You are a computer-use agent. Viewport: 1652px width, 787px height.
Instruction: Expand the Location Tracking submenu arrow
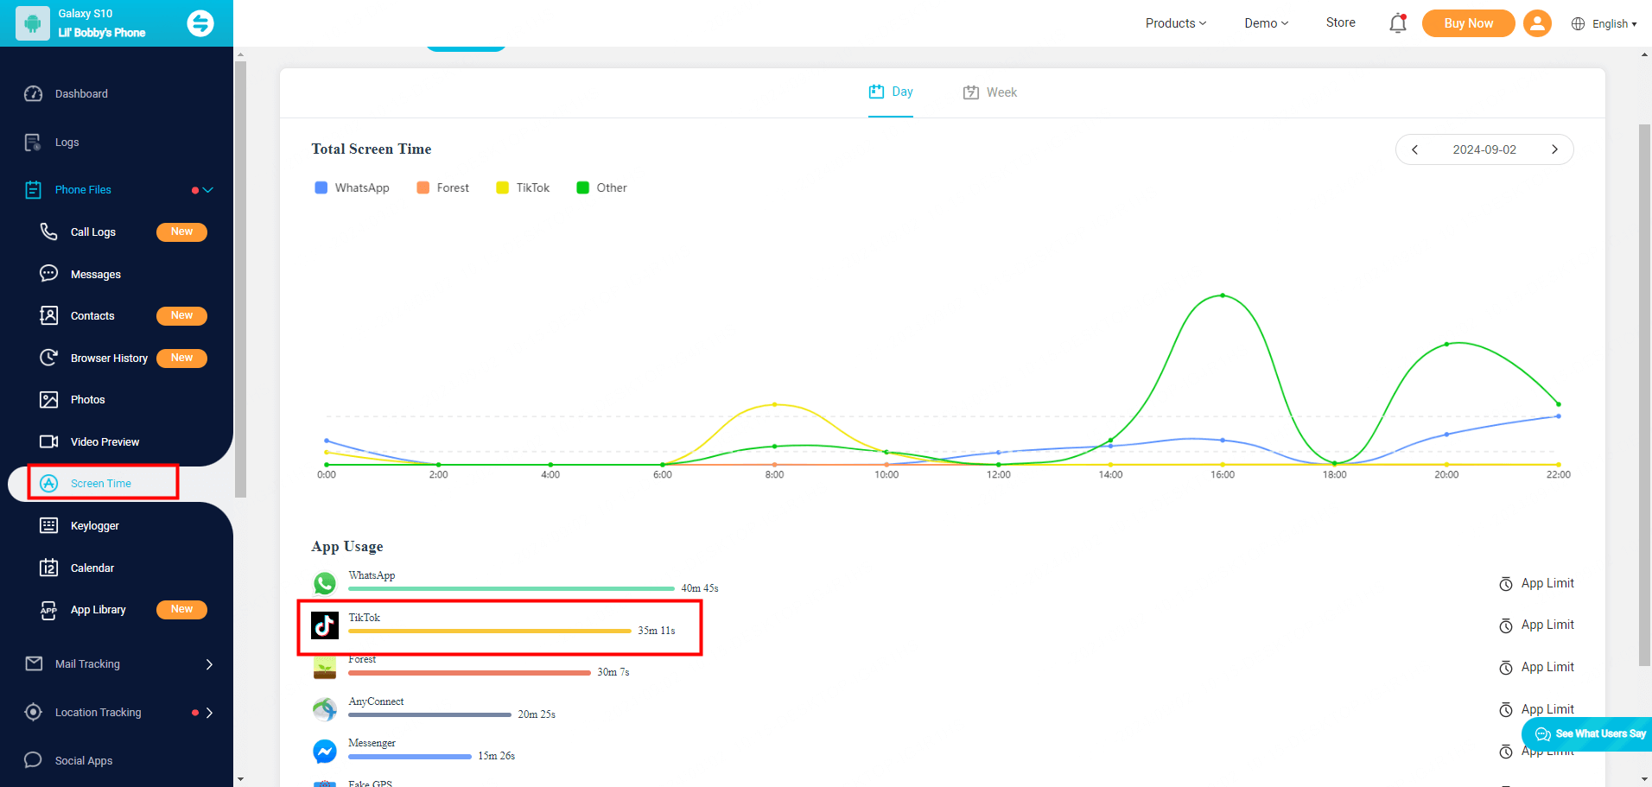pyautogui.click(x=209, y=713)
